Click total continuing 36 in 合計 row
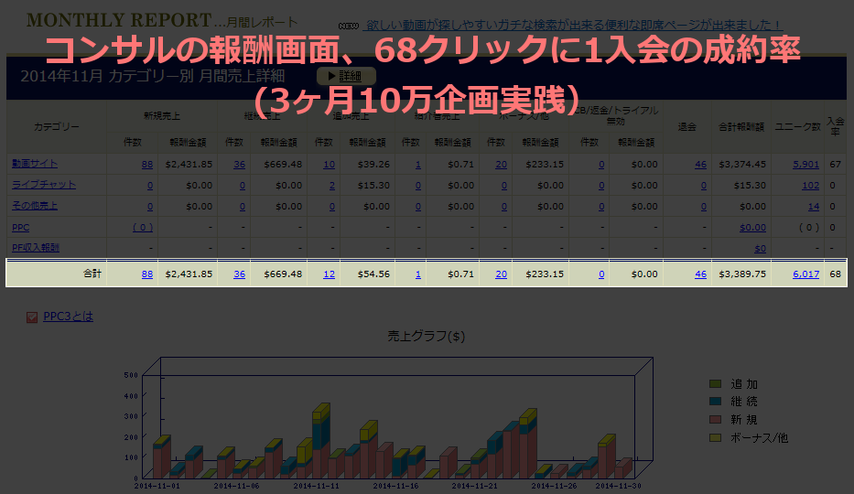This screenshot has height=494, width=854. [239, 274]
